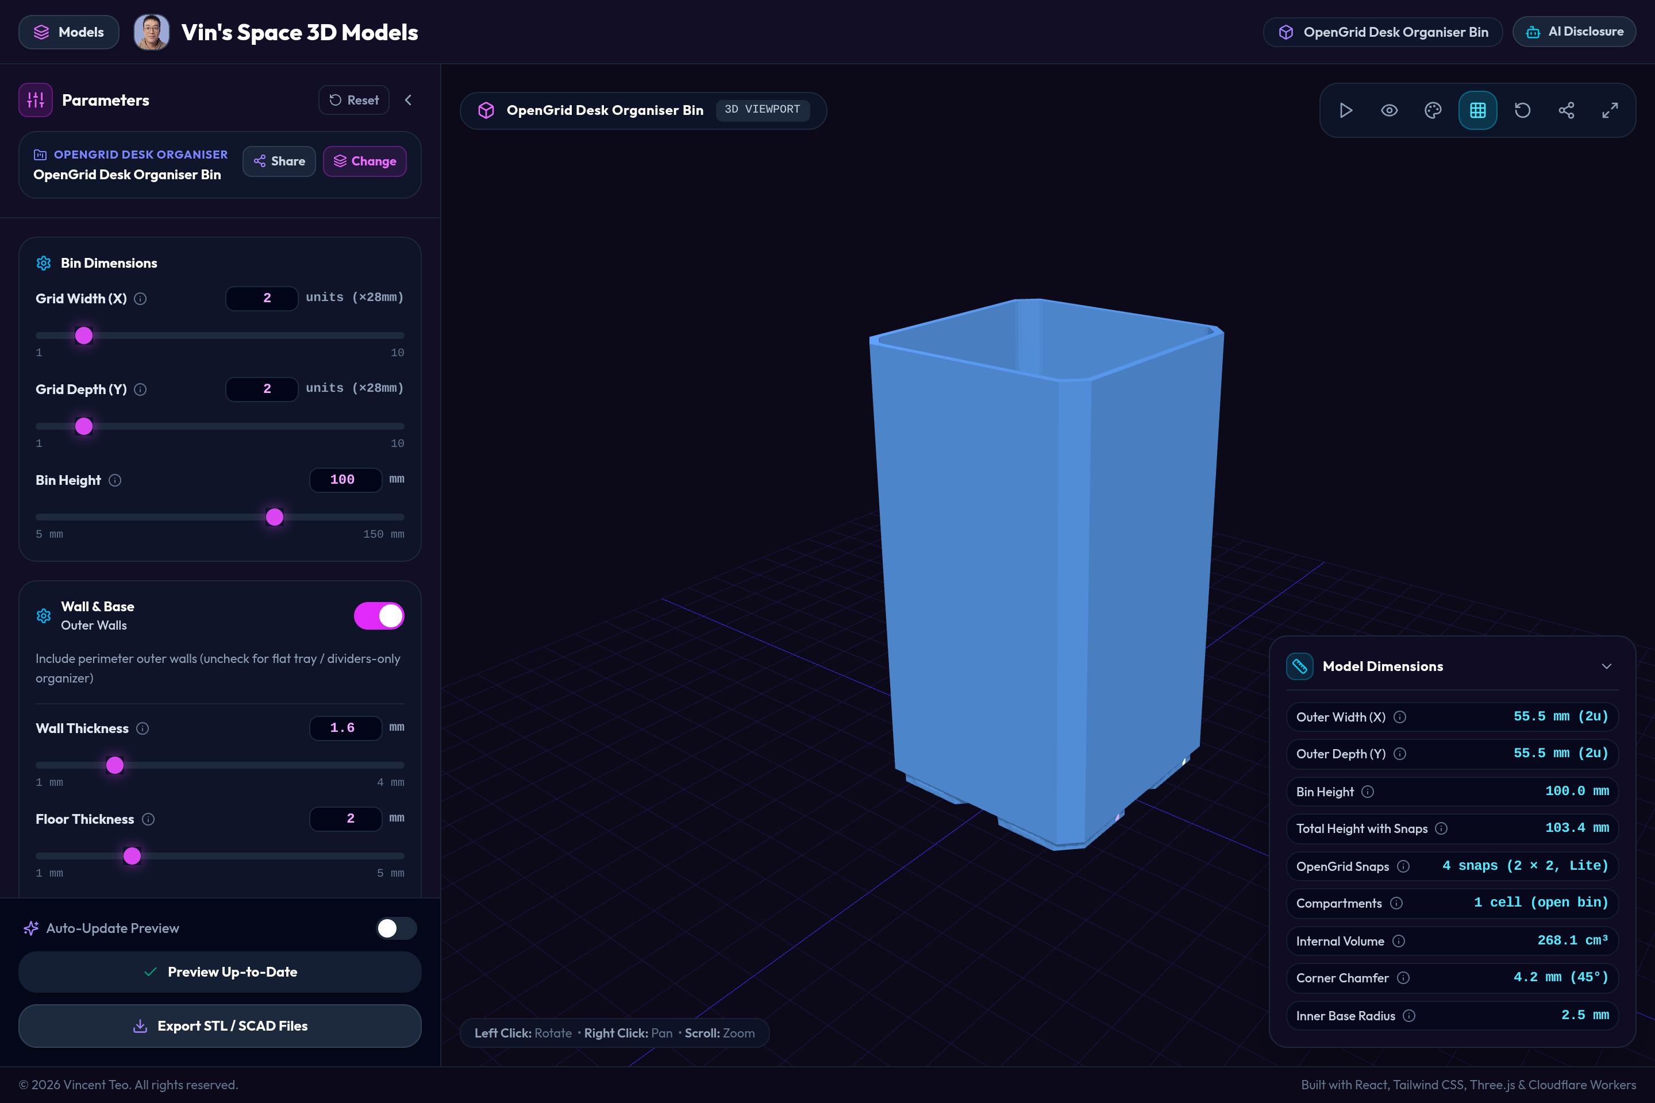1655x1103 pixels.
Task: Show info for Grid Depth (Y)
Action: [140, 389]
